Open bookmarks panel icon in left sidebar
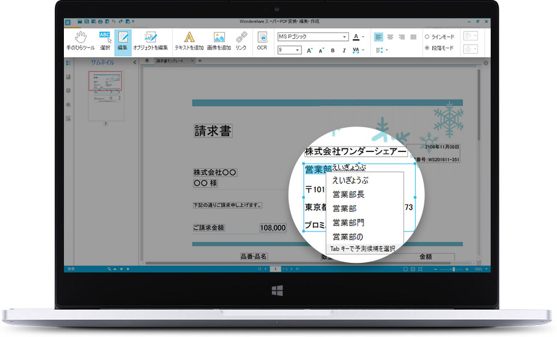The image size is (557, 337). [68, 77]
